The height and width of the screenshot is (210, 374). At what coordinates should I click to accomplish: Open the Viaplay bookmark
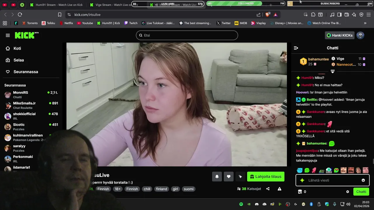[x=258, y=23]
